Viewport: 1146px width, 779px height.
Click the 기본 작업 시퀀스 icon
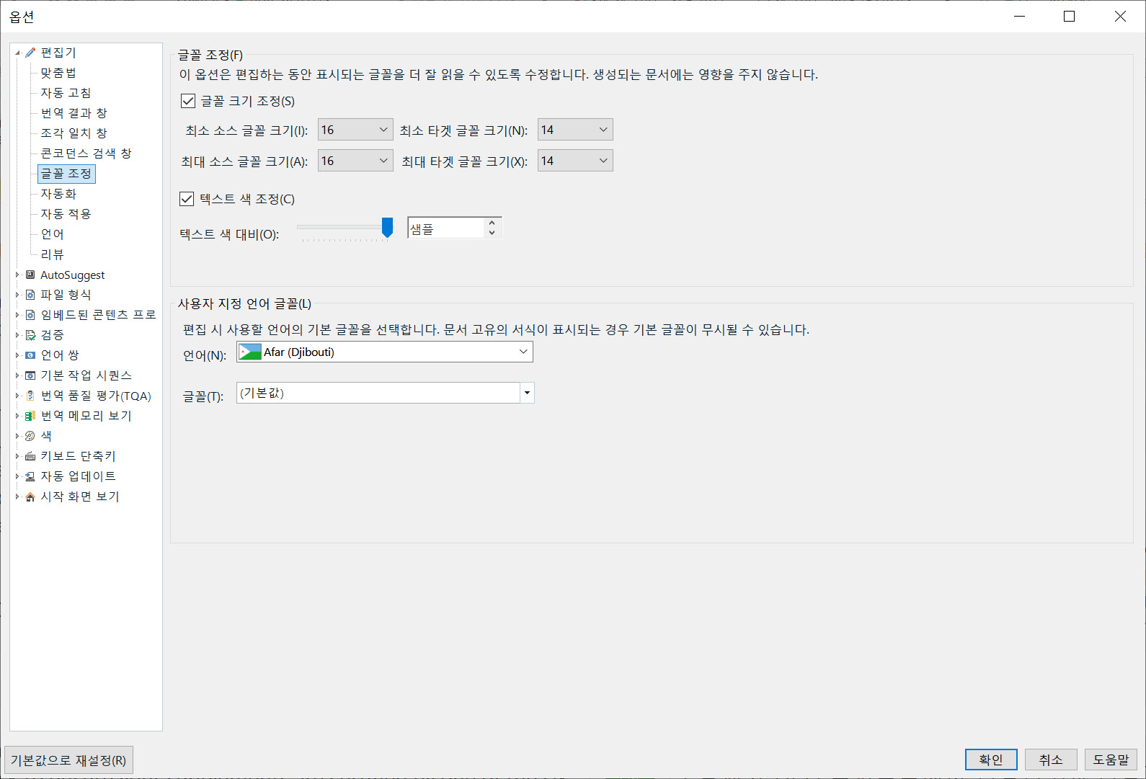pyautogui.click(x=30, y=375)
